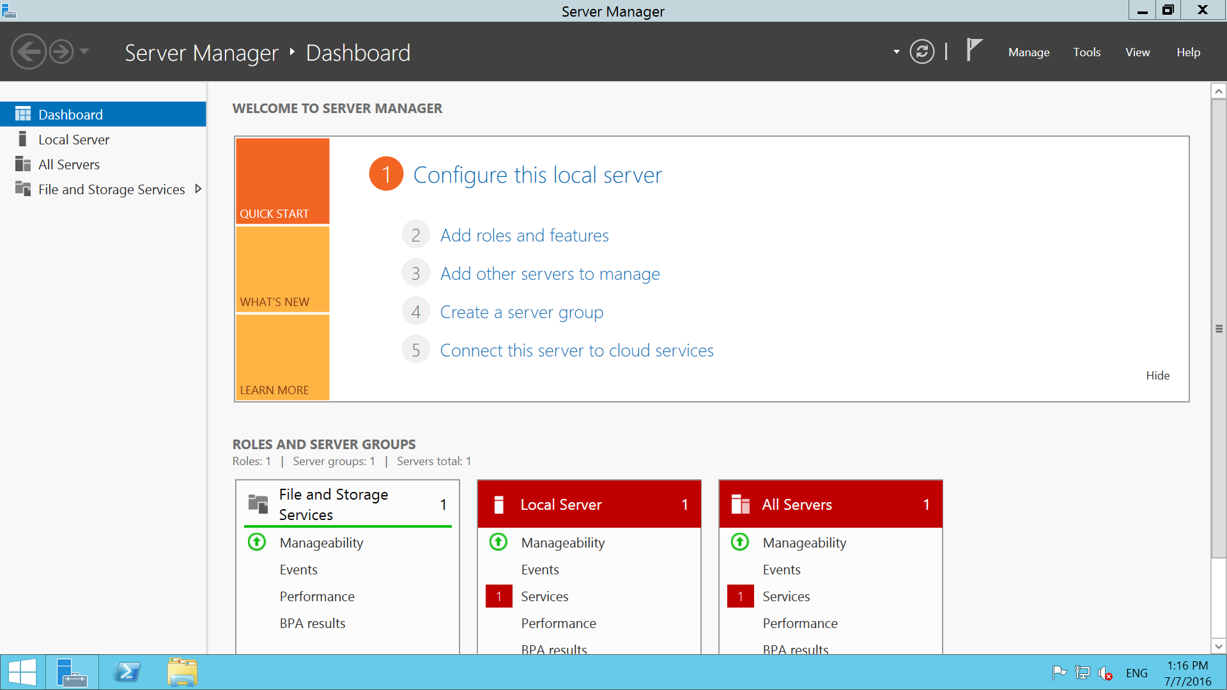Open the View menu
Image resolution: width=1227 pixels, height=690 pixels.
pos(1138,52)
